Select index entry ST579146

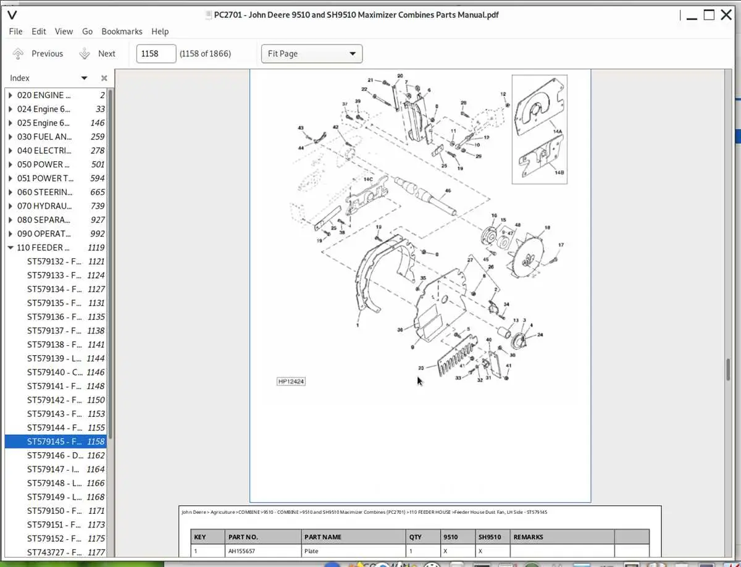56,455
